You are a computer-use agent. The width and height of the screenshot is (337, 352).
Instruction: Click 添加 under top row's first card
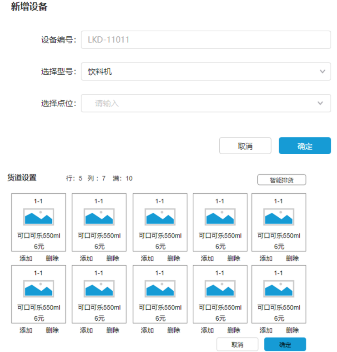point(26,259)
